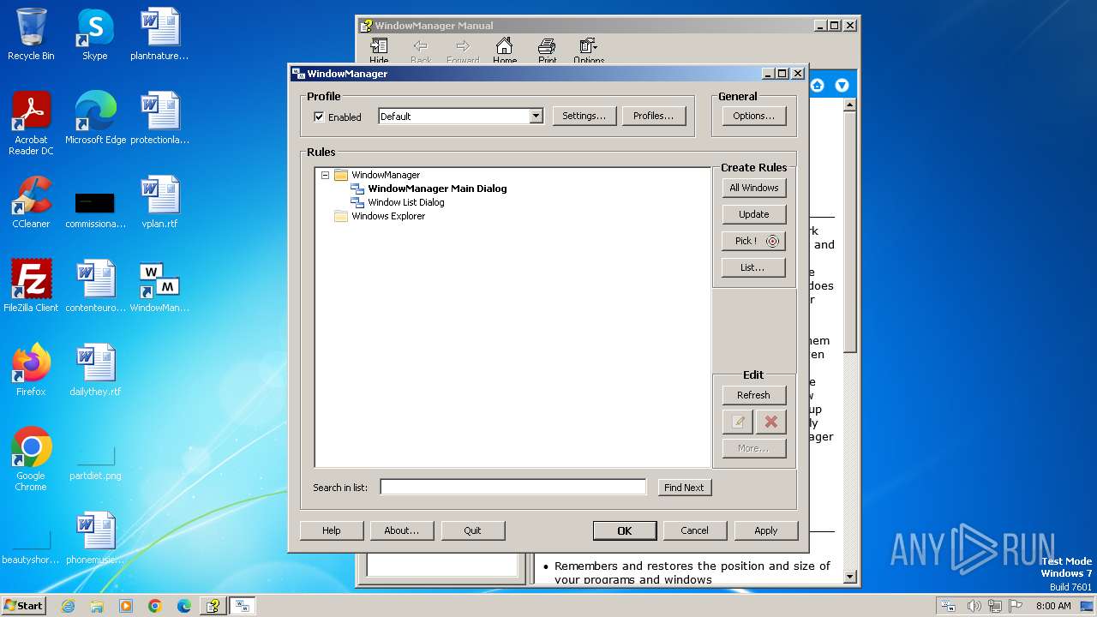Maximize the WindowManager dialog window
Image resolution: width=1097 pixels, height=617 pixels.
coord(782,74)
